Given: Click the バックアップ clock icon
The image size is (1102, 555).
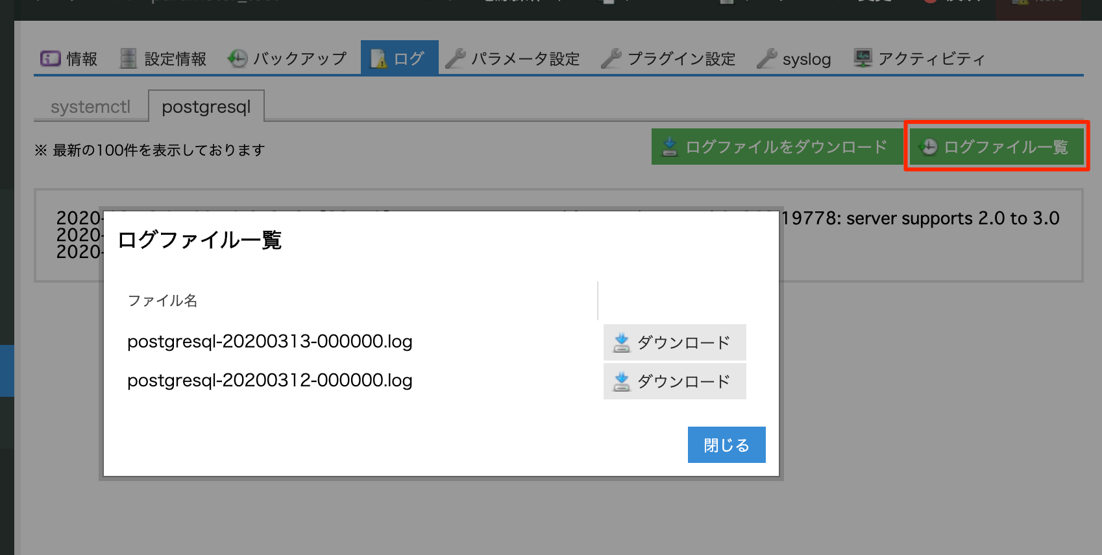Looking at the screenshot, I should click(x=238, y=59).
